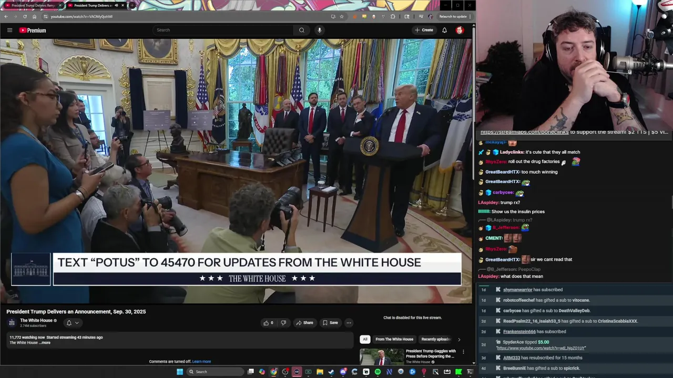
Task: Click message "it's cute that they all match"
Action: [553, 152]
